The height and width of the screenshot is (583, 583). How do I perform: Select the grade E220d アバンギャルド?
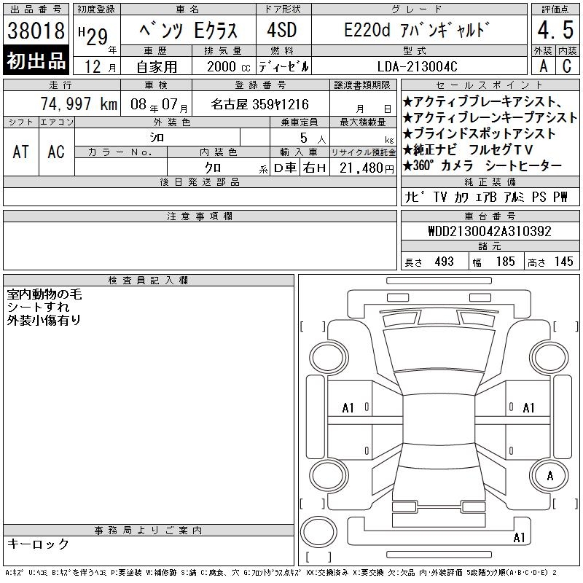tap(417, 30)
